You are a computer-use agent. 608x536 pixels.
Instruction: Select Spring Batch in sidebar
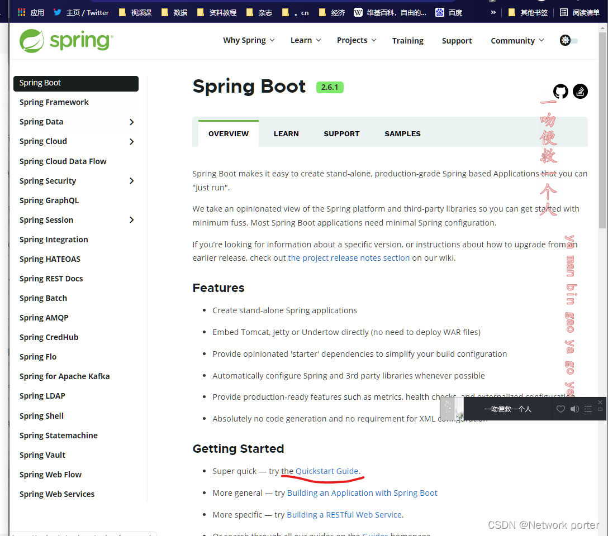pyautogui.click(x=43, y=298)
